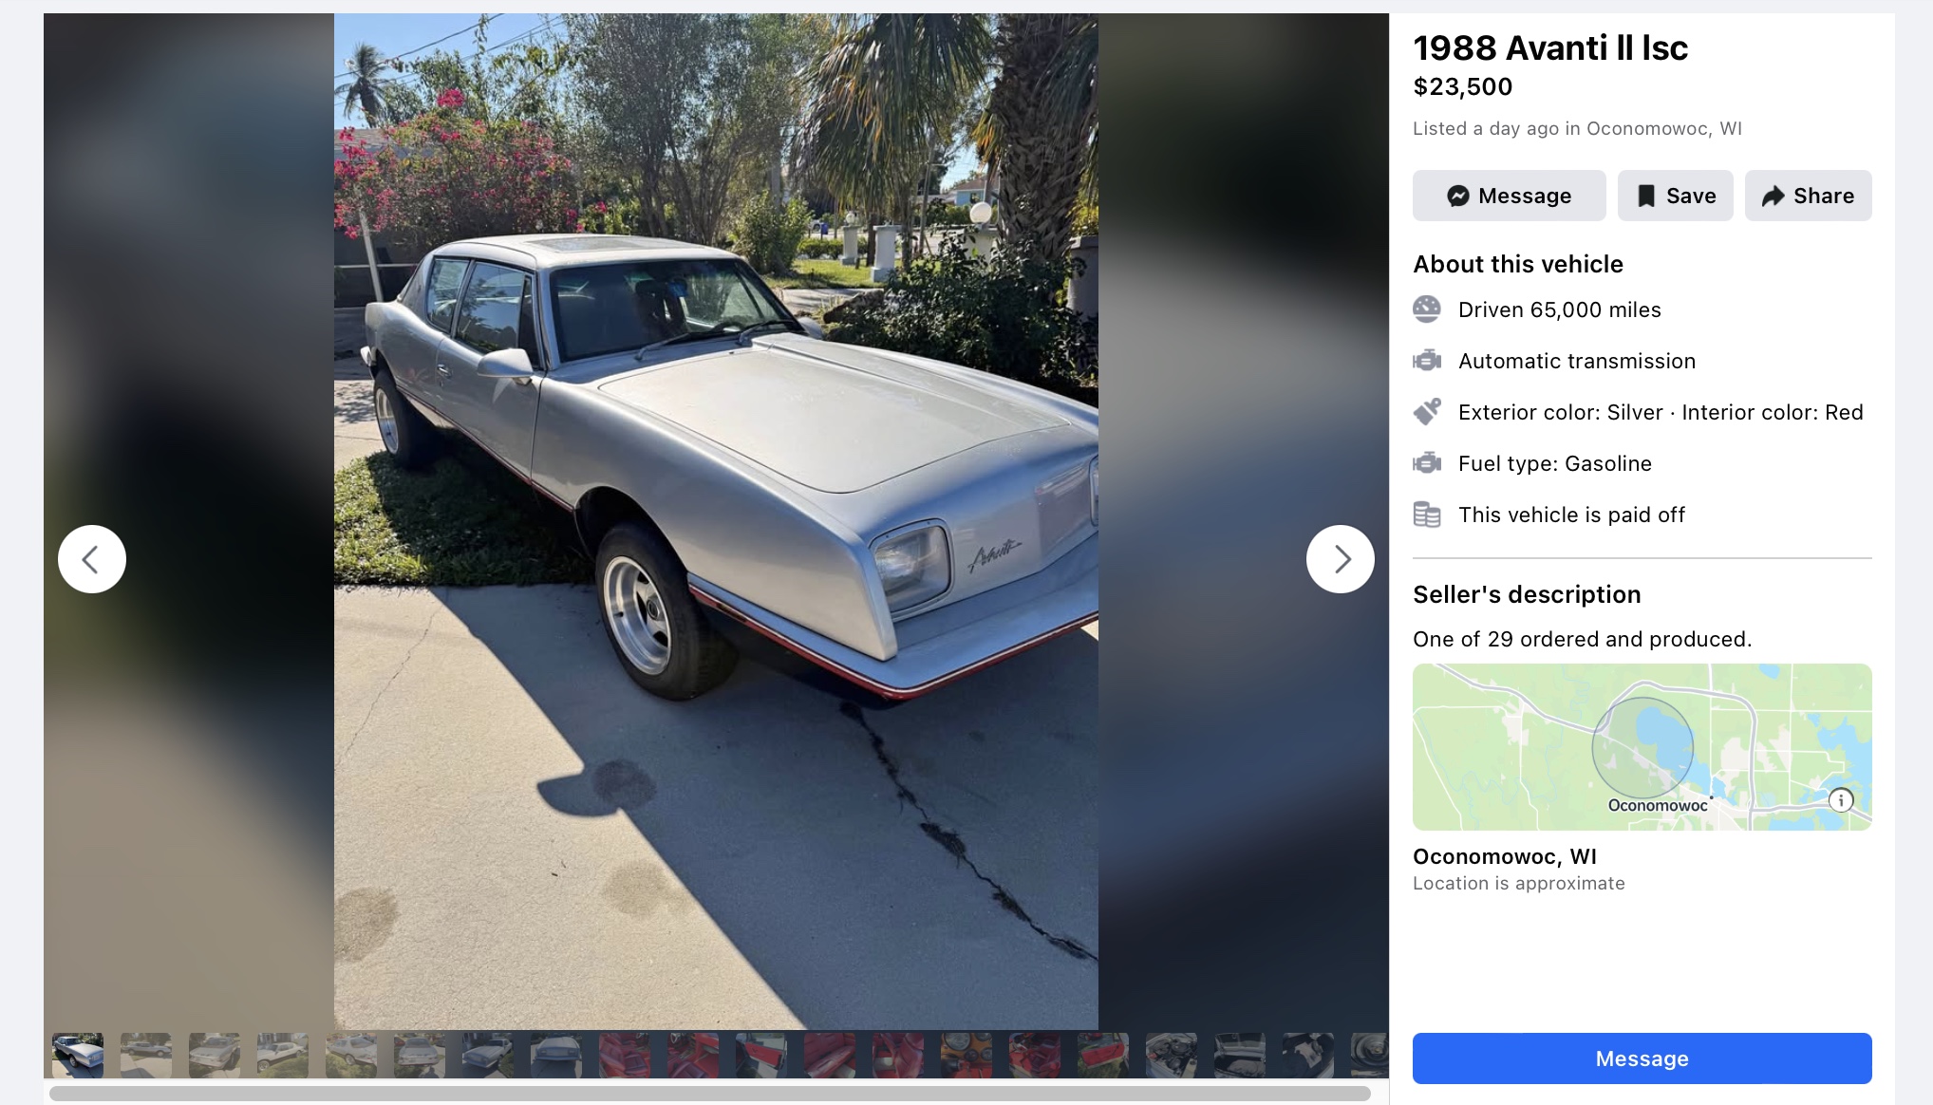
Task: Select the first red interior thumbnail
Action: tap(625, 1055)
